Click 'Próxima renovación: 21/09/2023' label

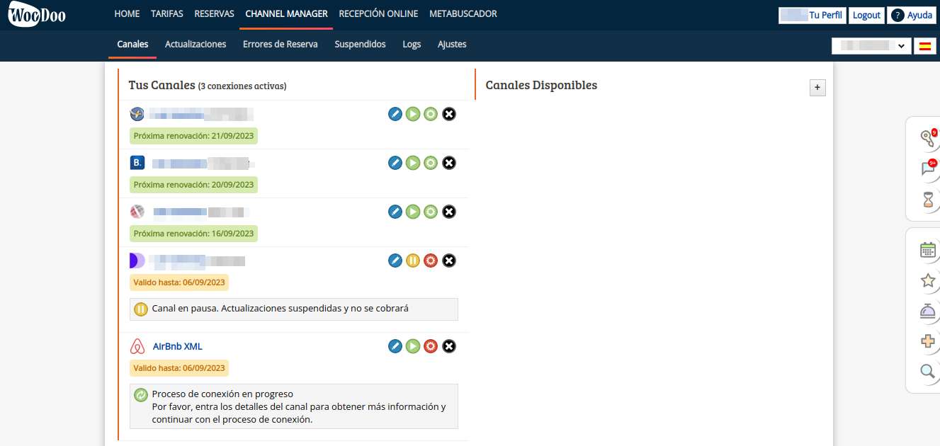pos(193,136)
